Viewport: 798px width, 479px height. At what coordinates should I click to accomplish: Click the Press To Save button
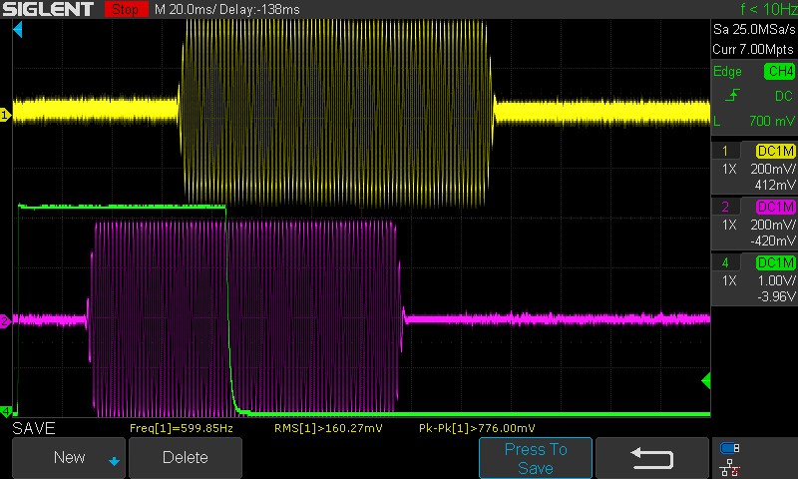[x=536, y=458]
